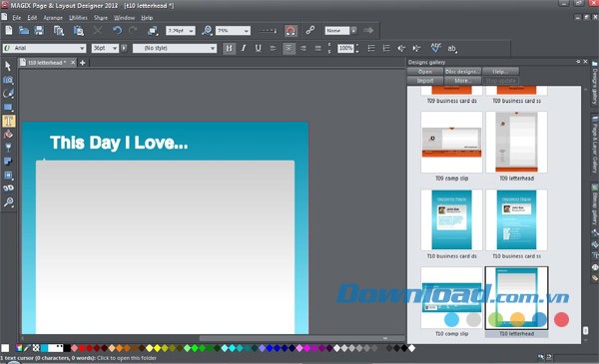The image size is (599, 364).
Task: Click the More button in gallery
Action: pyautogui.click(x=462, y=81)
